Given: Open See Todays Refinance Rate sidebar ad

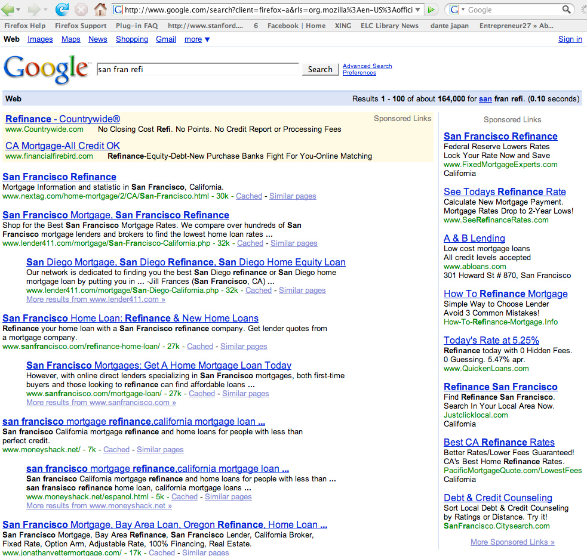Looking at the screenshot, I should click(x=505, y=192).
